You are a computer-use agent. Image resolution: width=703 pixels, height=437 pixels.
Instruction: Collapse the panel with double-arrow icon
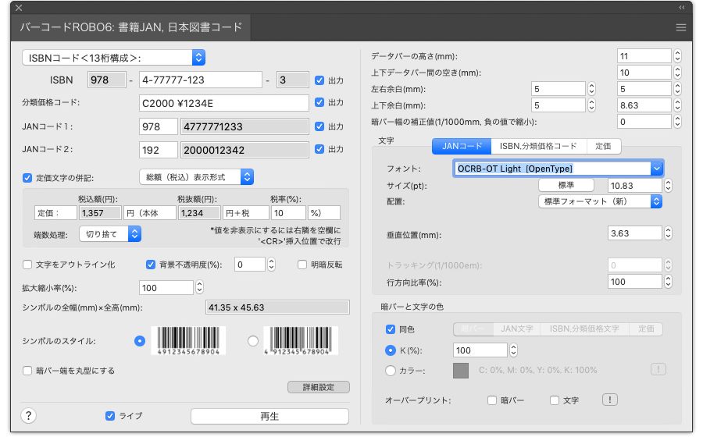tap(681, 7)
